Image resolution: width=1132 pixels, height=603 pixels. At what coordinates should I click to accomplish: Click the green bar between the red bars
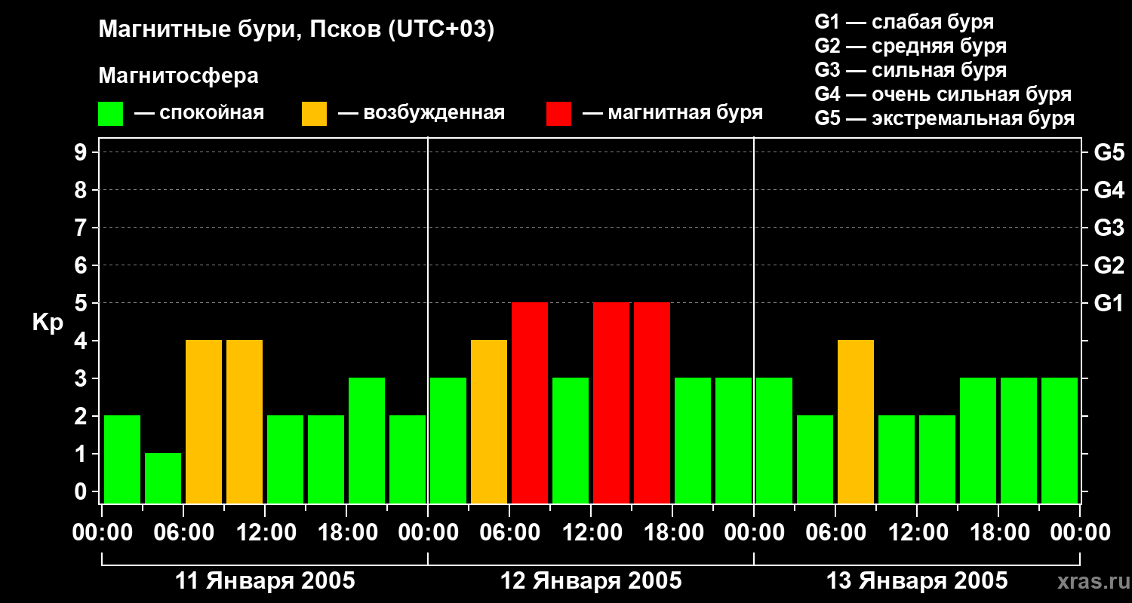[571, 440]
